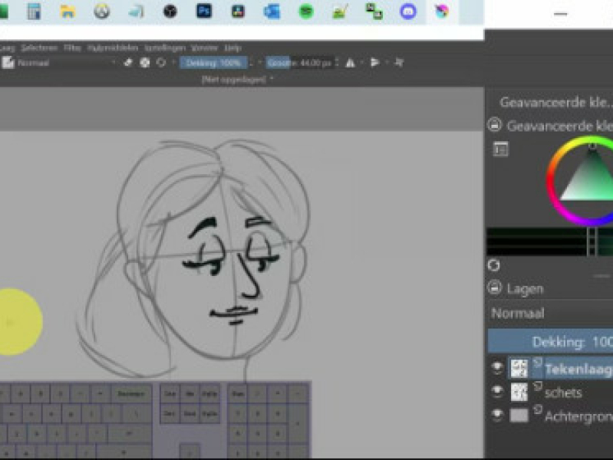Screen dimensions: 613x460
Task: Toggle visibility of the schets layer
Action: point(497,392)
